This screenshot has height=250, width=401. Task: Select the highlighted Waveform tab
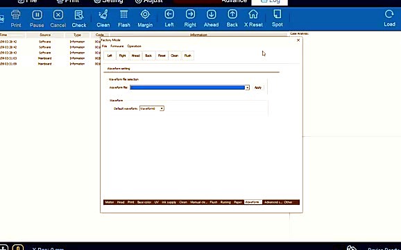click(253, 202)
